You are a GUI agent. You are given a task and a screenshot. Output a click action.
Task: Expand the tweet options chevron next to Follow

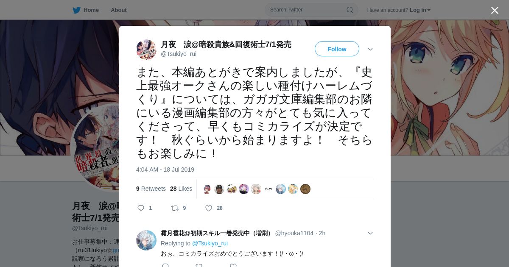pos(370,49)
